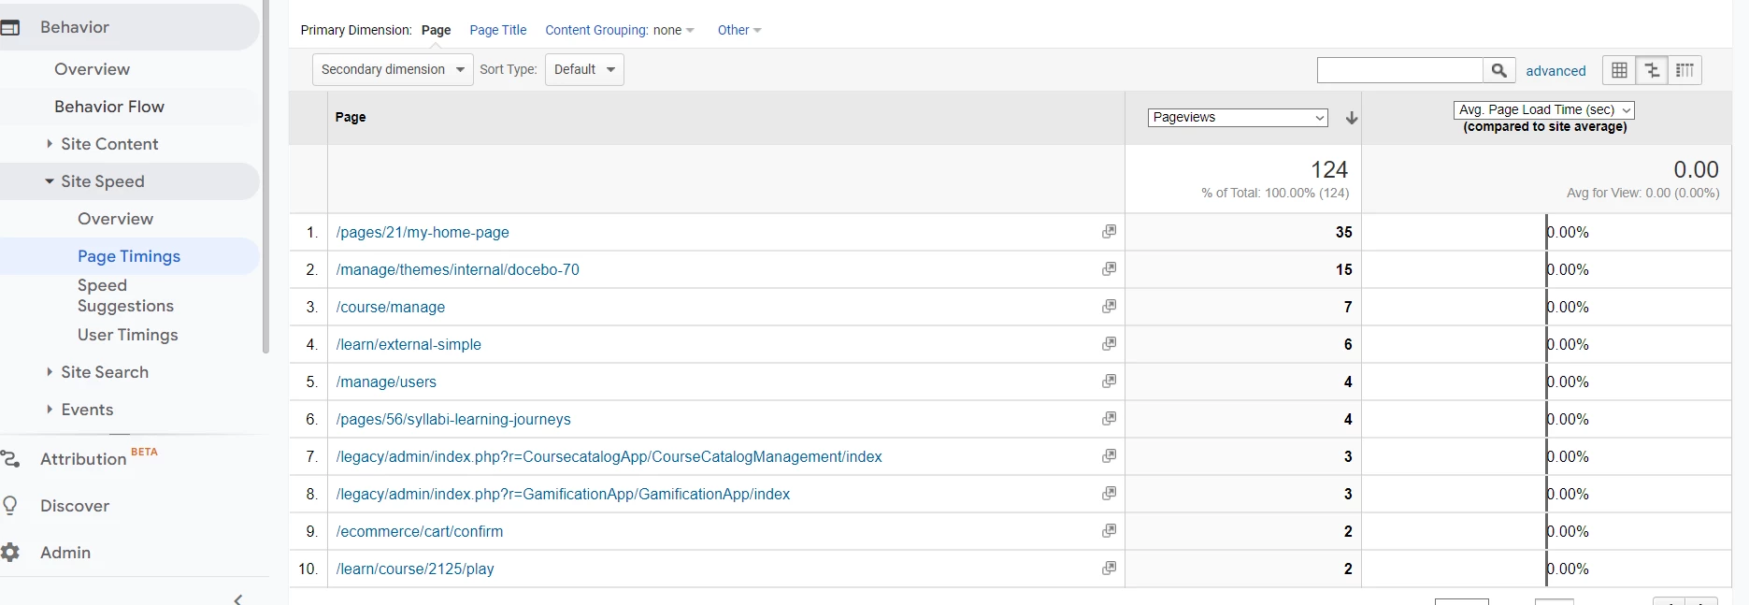The height and width of the screenshot is (605, 1749).
Task: Select Page Title primary dimension
Action: [497, 30]
